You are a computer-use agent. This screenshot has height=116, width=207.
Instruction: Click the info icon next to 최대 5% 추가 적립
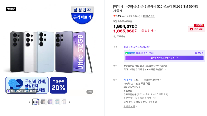[153, 53]
